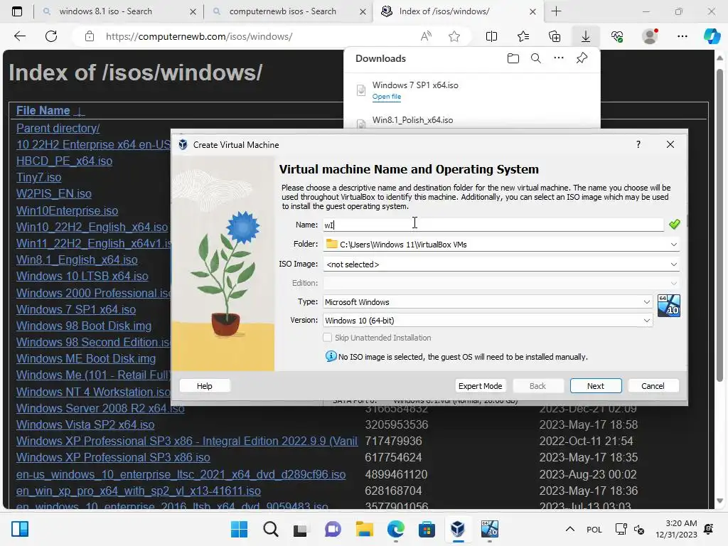Screen dimensions: 728x546
Task: Click Win8.1_Polish_x64.iso download entry
Action: coord(413,119)
